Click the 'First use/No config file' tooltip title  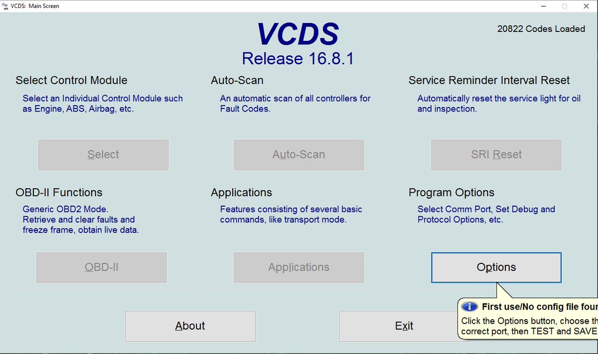click(540, 307)
